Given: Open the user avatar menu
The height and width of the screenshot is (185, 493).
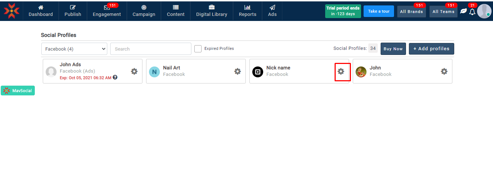Looking at the screenshot, I should pos(484,11).
